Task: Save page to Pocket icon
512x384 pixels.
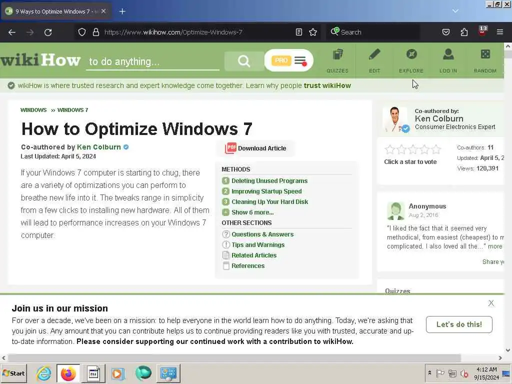Action: (x=445, y=32)
